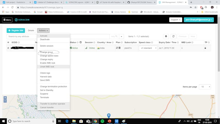Select Deactivate from Actions menu

(x=54, y=40)
